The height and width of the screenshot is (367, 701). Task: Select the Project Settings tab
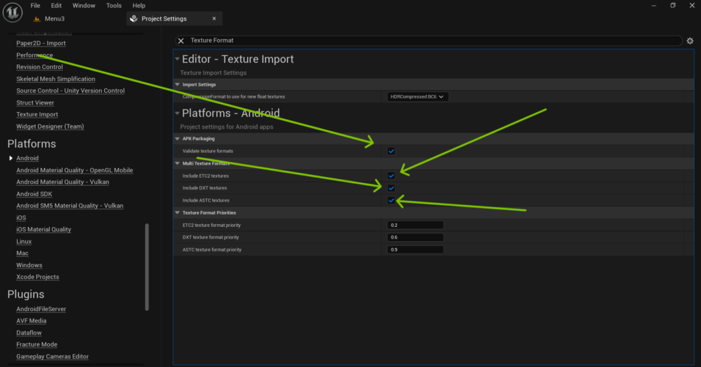coord(164,18)
